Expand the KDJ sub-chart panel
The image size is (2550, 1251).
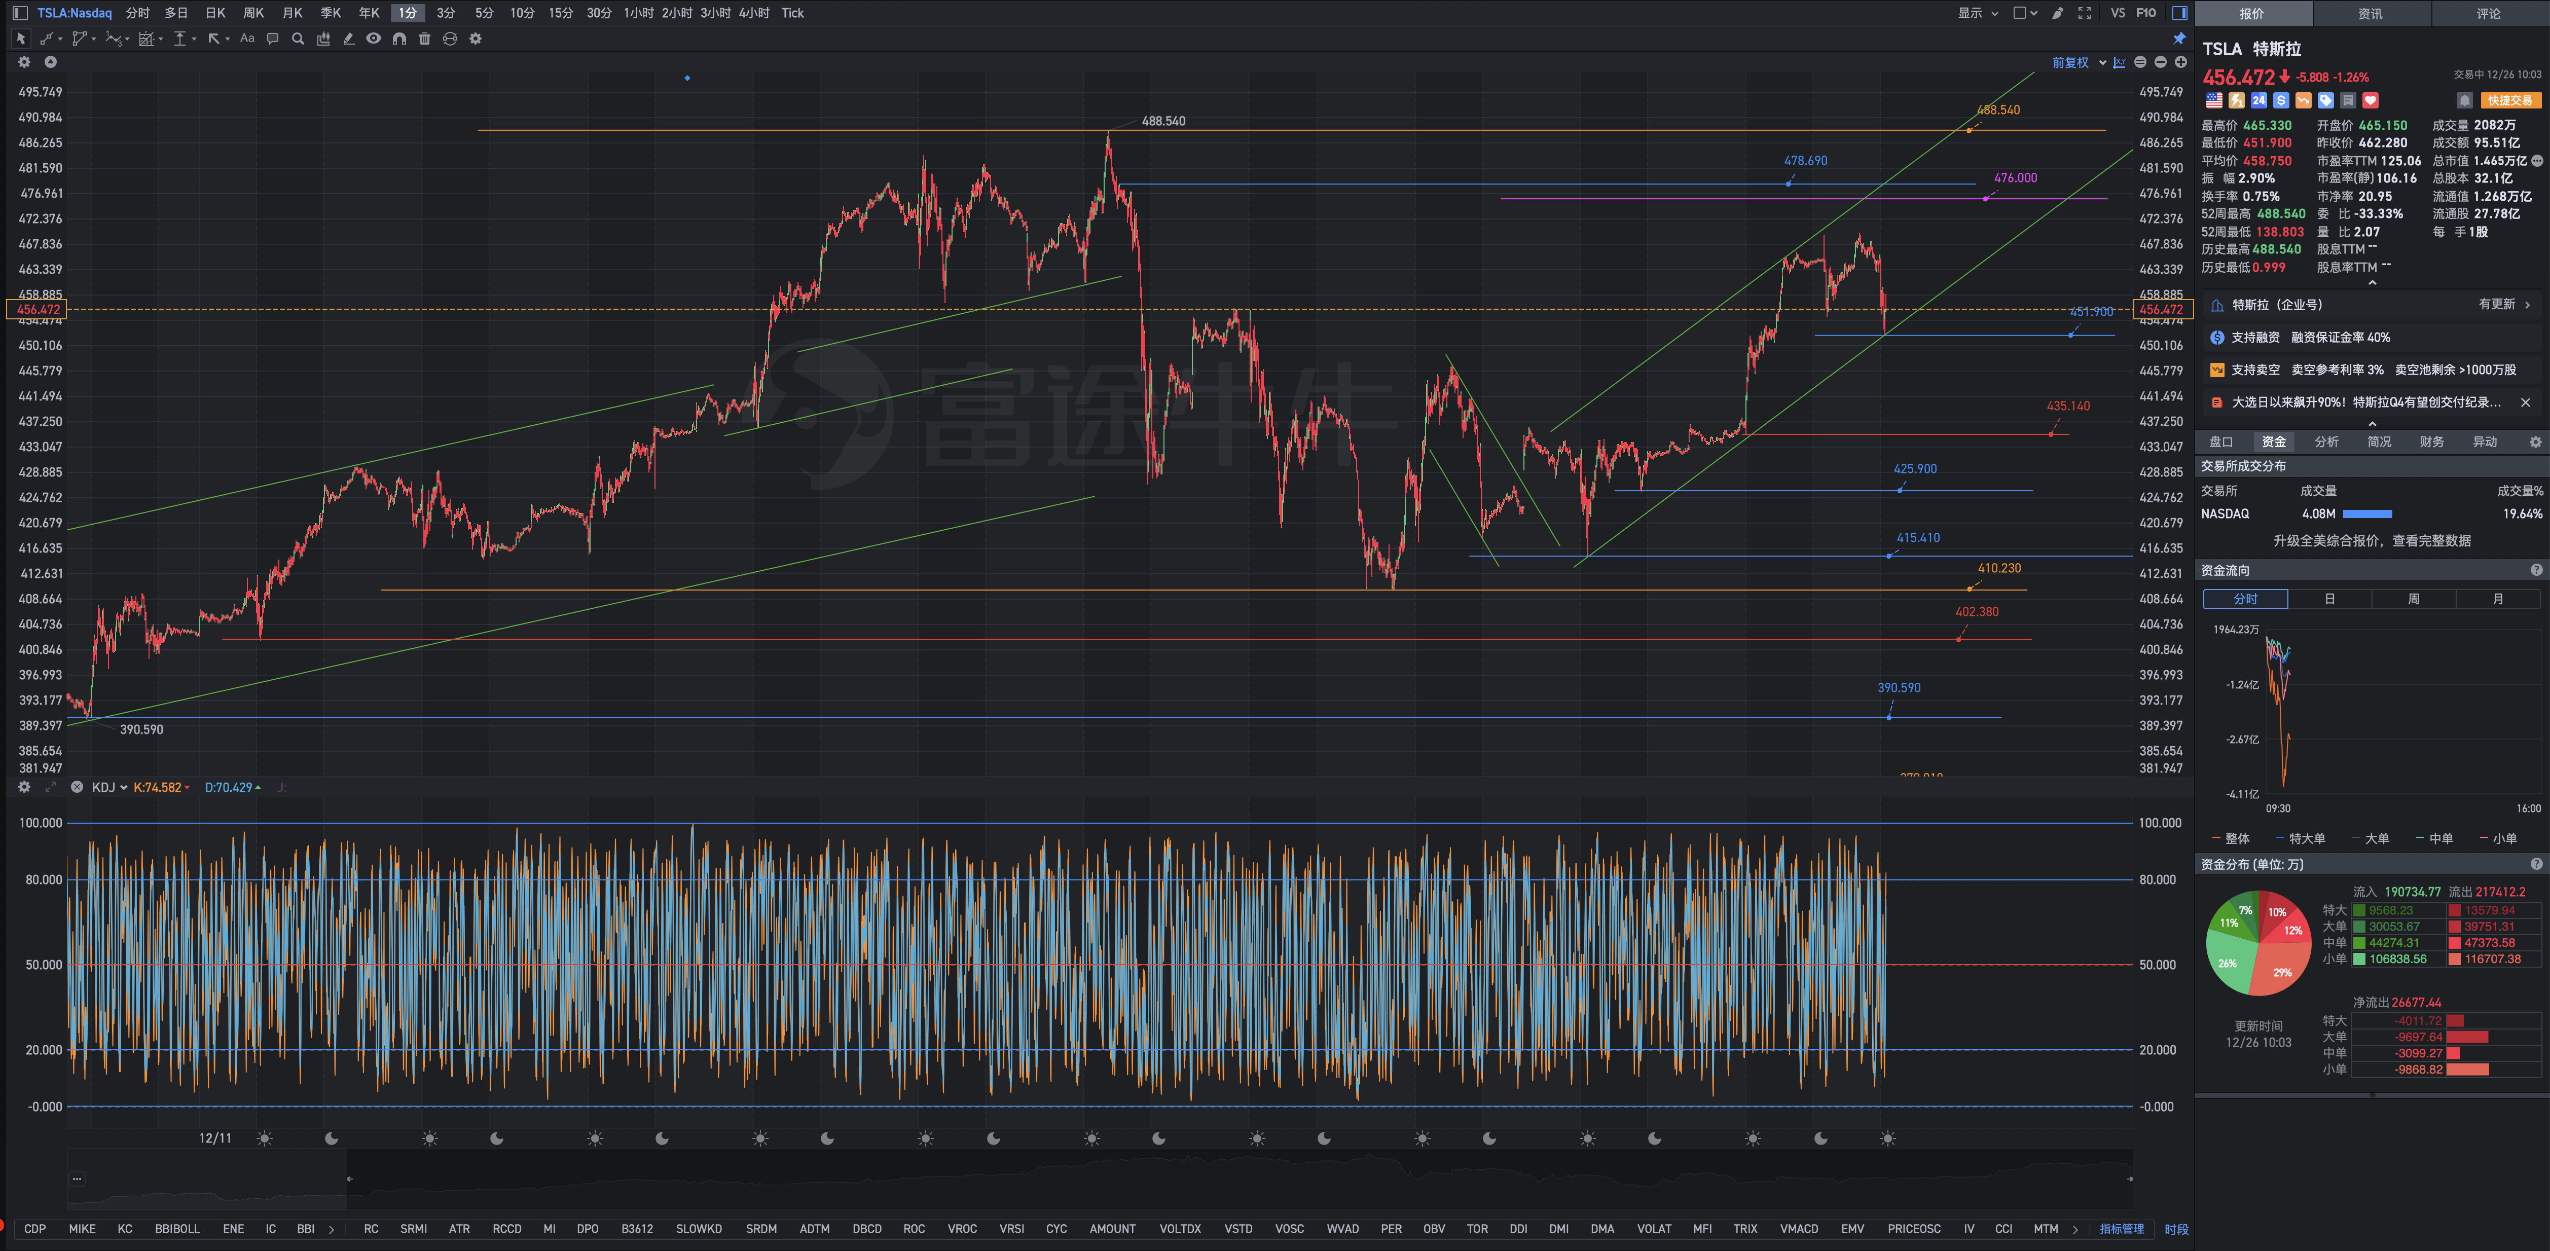[51, 787]
